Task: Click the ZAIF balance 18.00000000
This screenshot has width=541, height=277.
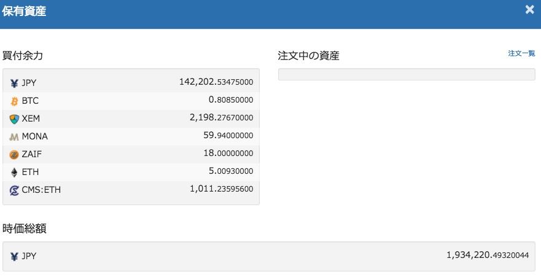Action: (x=228, y=153)
